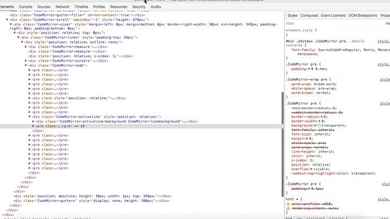Viewport: 390px width, 219px height.
Task: Expand the border-radius: 0 shorthand arrow
Action: pos(322,117)
